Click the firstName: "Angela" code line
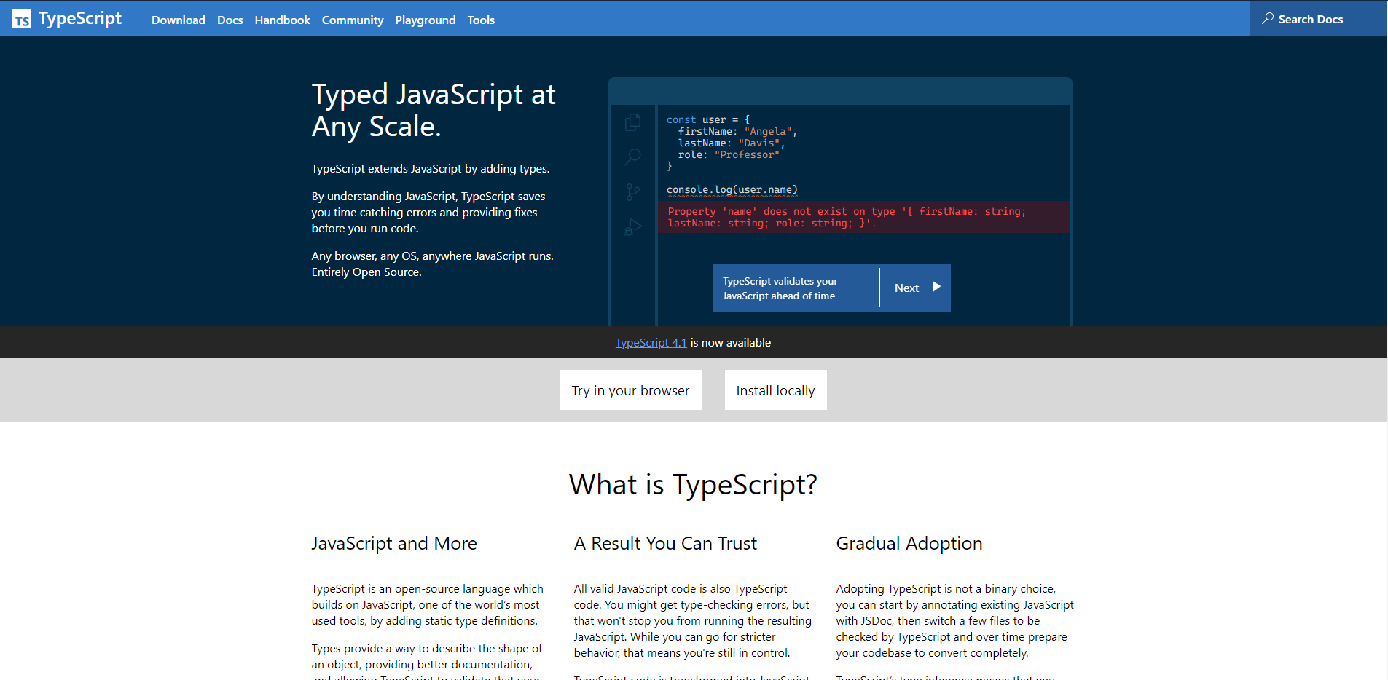The image size is (1388, 680). click(x=737, y=131)
